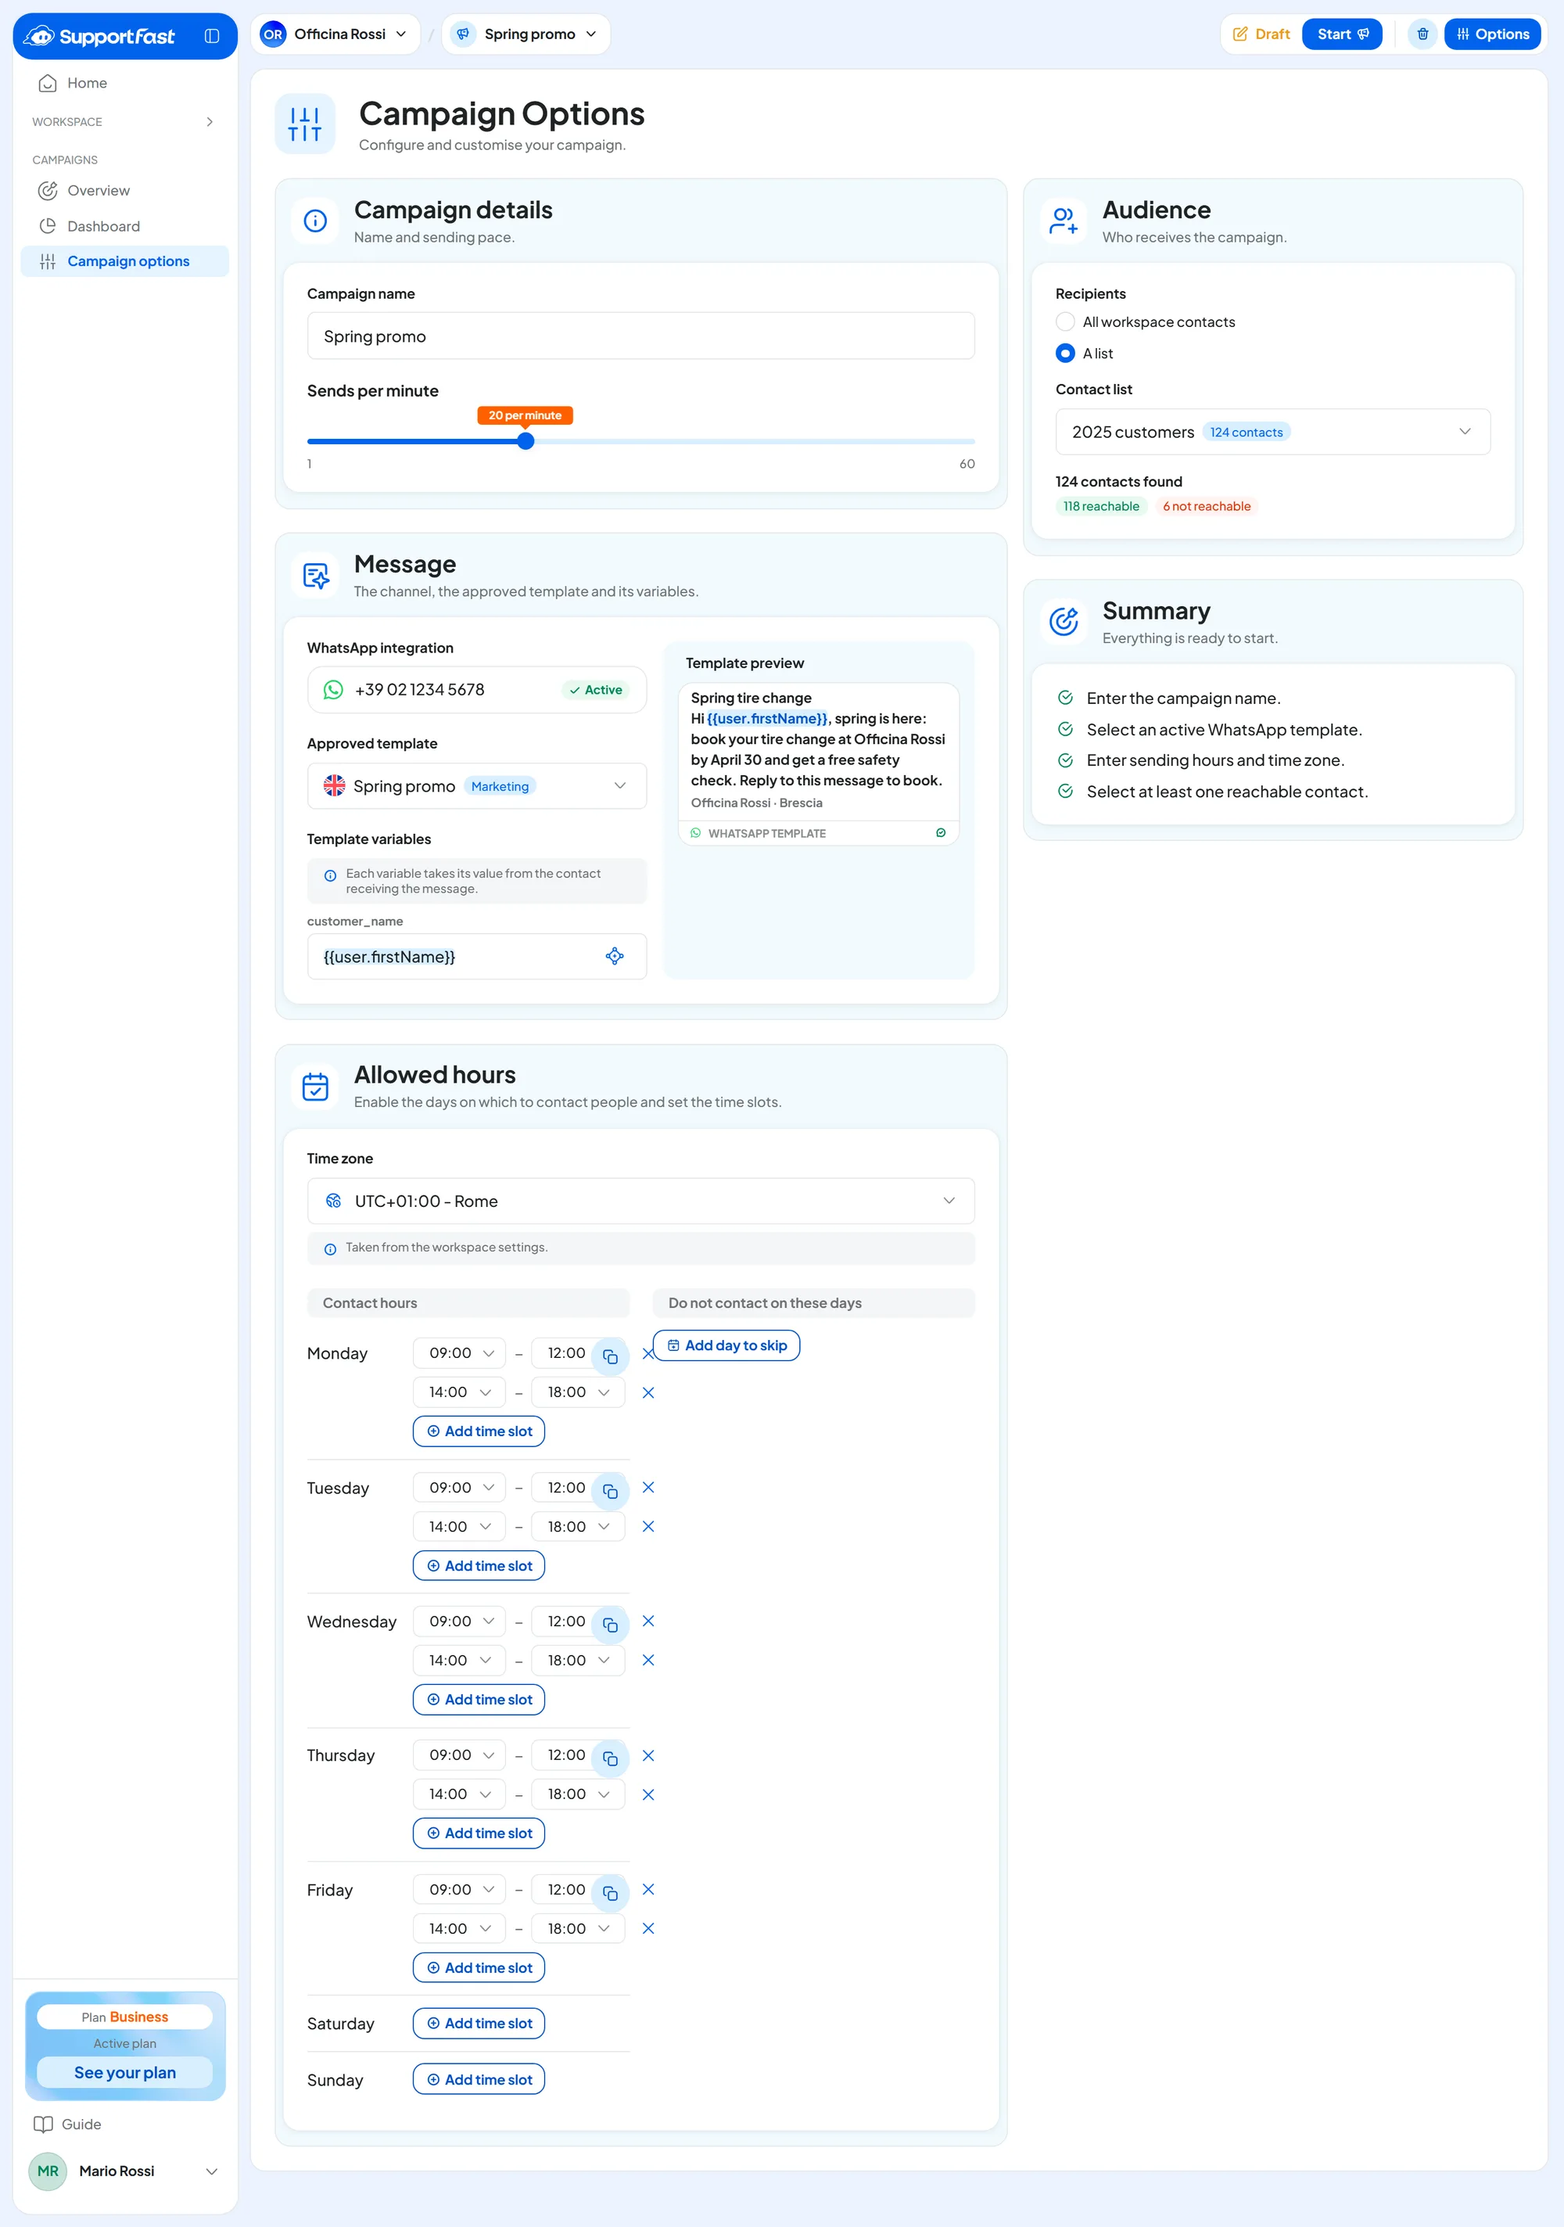Click the Options button in header
Viewport: 1564px width, 2227px height.
1491,34
